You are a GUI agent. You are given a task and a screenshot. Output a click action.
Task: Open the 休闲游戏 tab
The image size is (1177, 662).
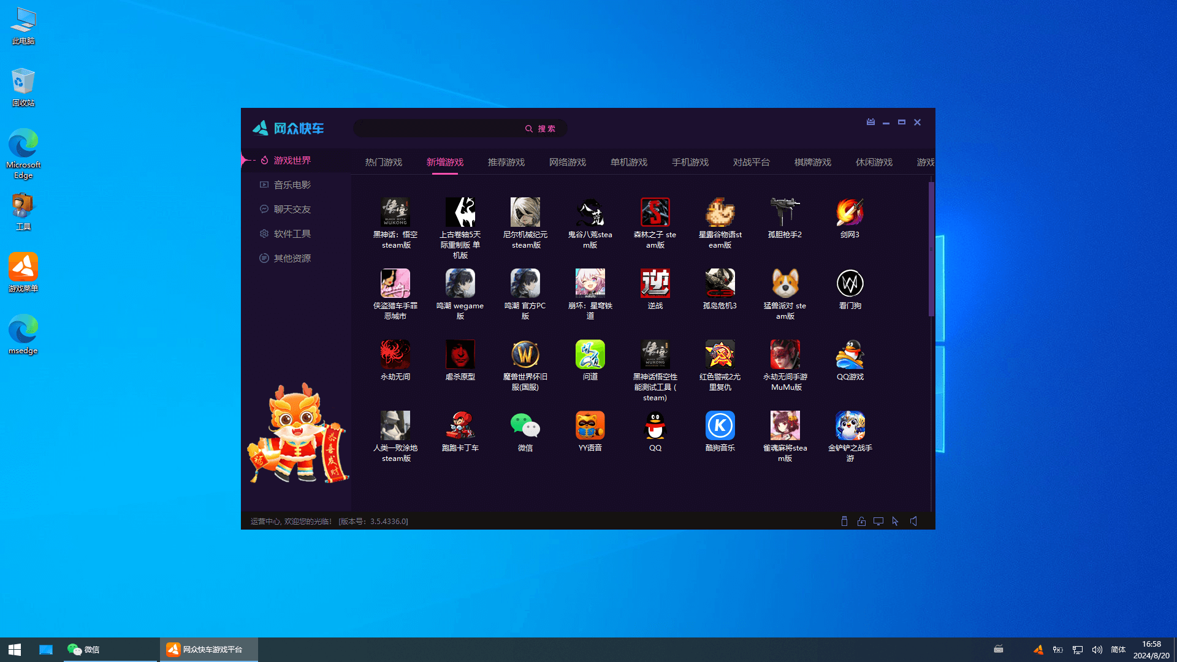874,162
